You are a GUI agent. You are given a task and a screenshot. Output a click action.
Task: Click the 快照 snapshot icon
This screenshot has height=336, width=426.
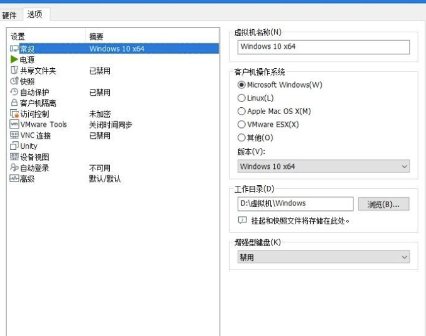(14, 81)
